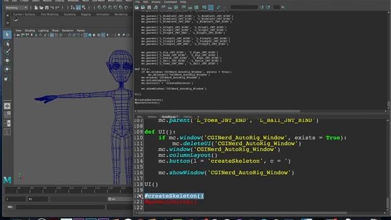Viewport: 391px width, 220px height.
Task: Switch to the AutoRig.py script tab
Action: 169,117
